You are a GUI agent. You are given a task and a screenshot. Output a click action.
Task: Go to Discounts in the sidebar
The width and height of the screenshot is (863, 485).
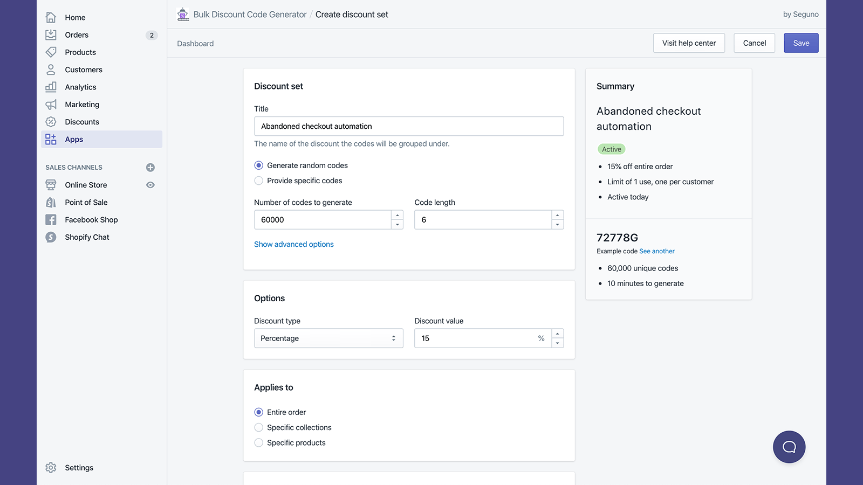82,122
